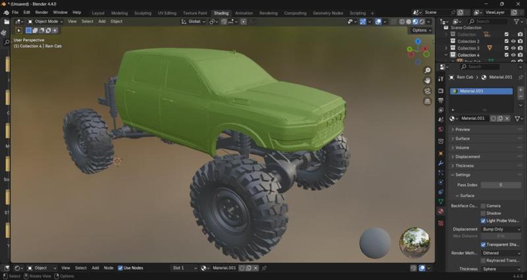Switch to the Layout workspace tab
This screenshot has height=280, width=527.
pos(98,13)
